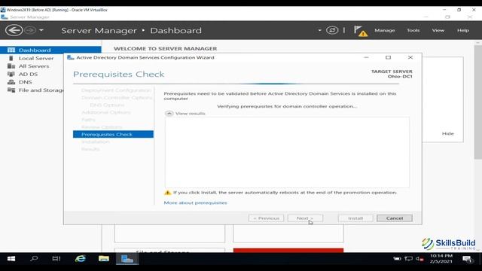Open navigation history dropdown arrow

tap(41, 30)
